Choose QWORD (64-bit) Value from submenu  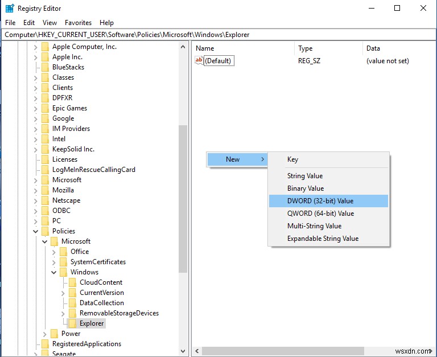(x=328, y=214)
